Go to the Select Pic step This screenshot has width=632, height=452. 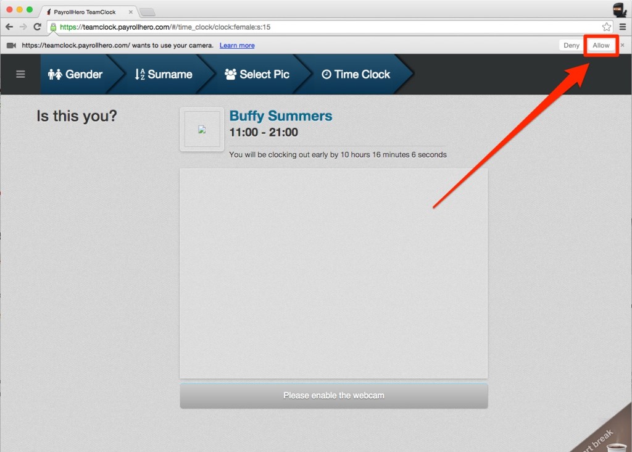pos(257,74)
